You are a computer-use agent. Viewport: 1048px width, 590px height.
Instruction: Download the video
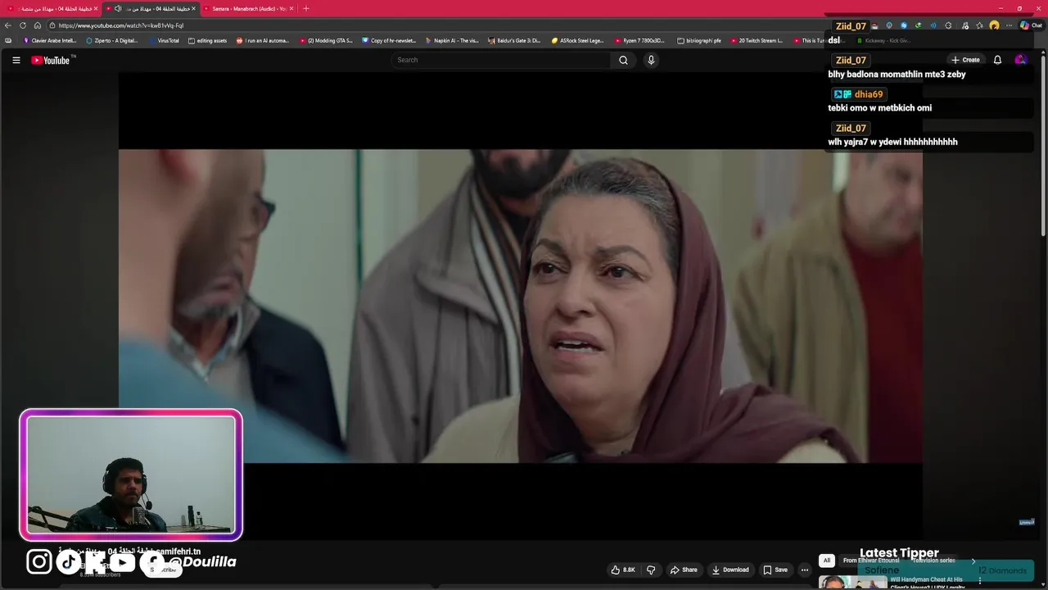click(730, 570)
